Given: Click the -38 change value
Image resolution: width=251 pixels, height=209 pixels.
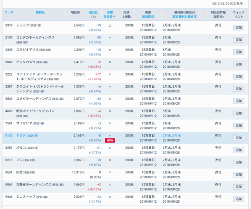Looking at the screenshot, I should click(x=98, y=38).
